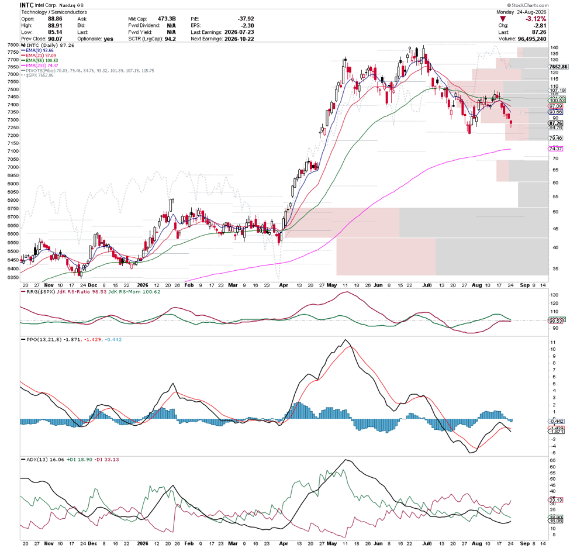
Task: Click the Technology / Semiconductors sector label
Action: click(54, 12)
